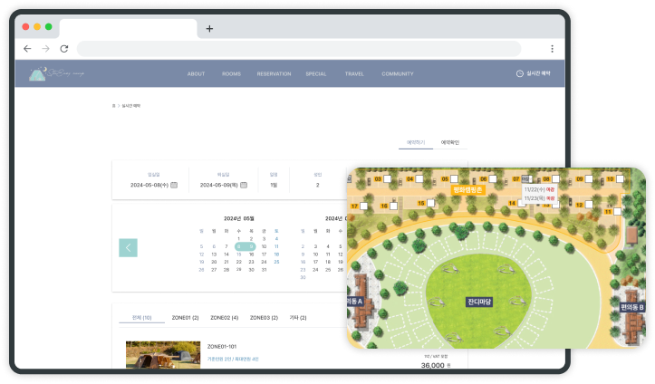The width and height of the screenshot is (655, 384).
Task: Open the nights dropdown showing 1일
Action: click(274, 185)
